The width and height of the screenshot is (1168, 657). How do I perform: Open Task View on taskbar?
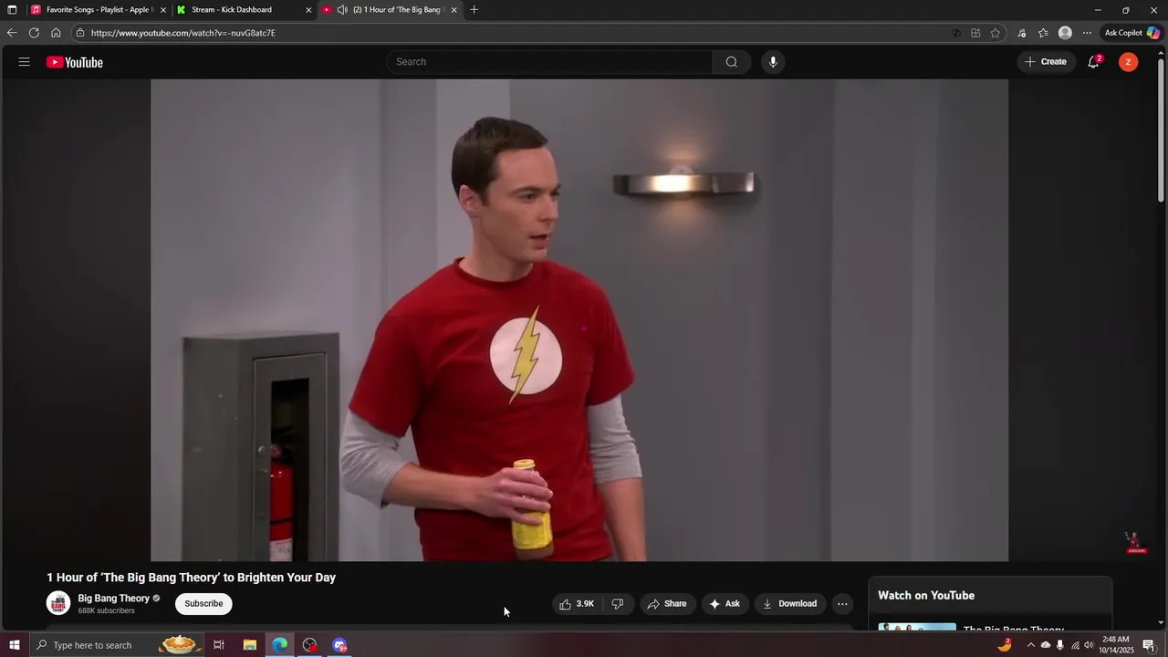[x=219, y=645]
